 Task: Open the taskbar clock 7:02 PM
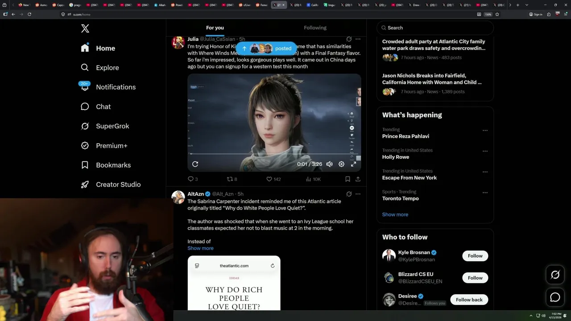pos(556,316)
